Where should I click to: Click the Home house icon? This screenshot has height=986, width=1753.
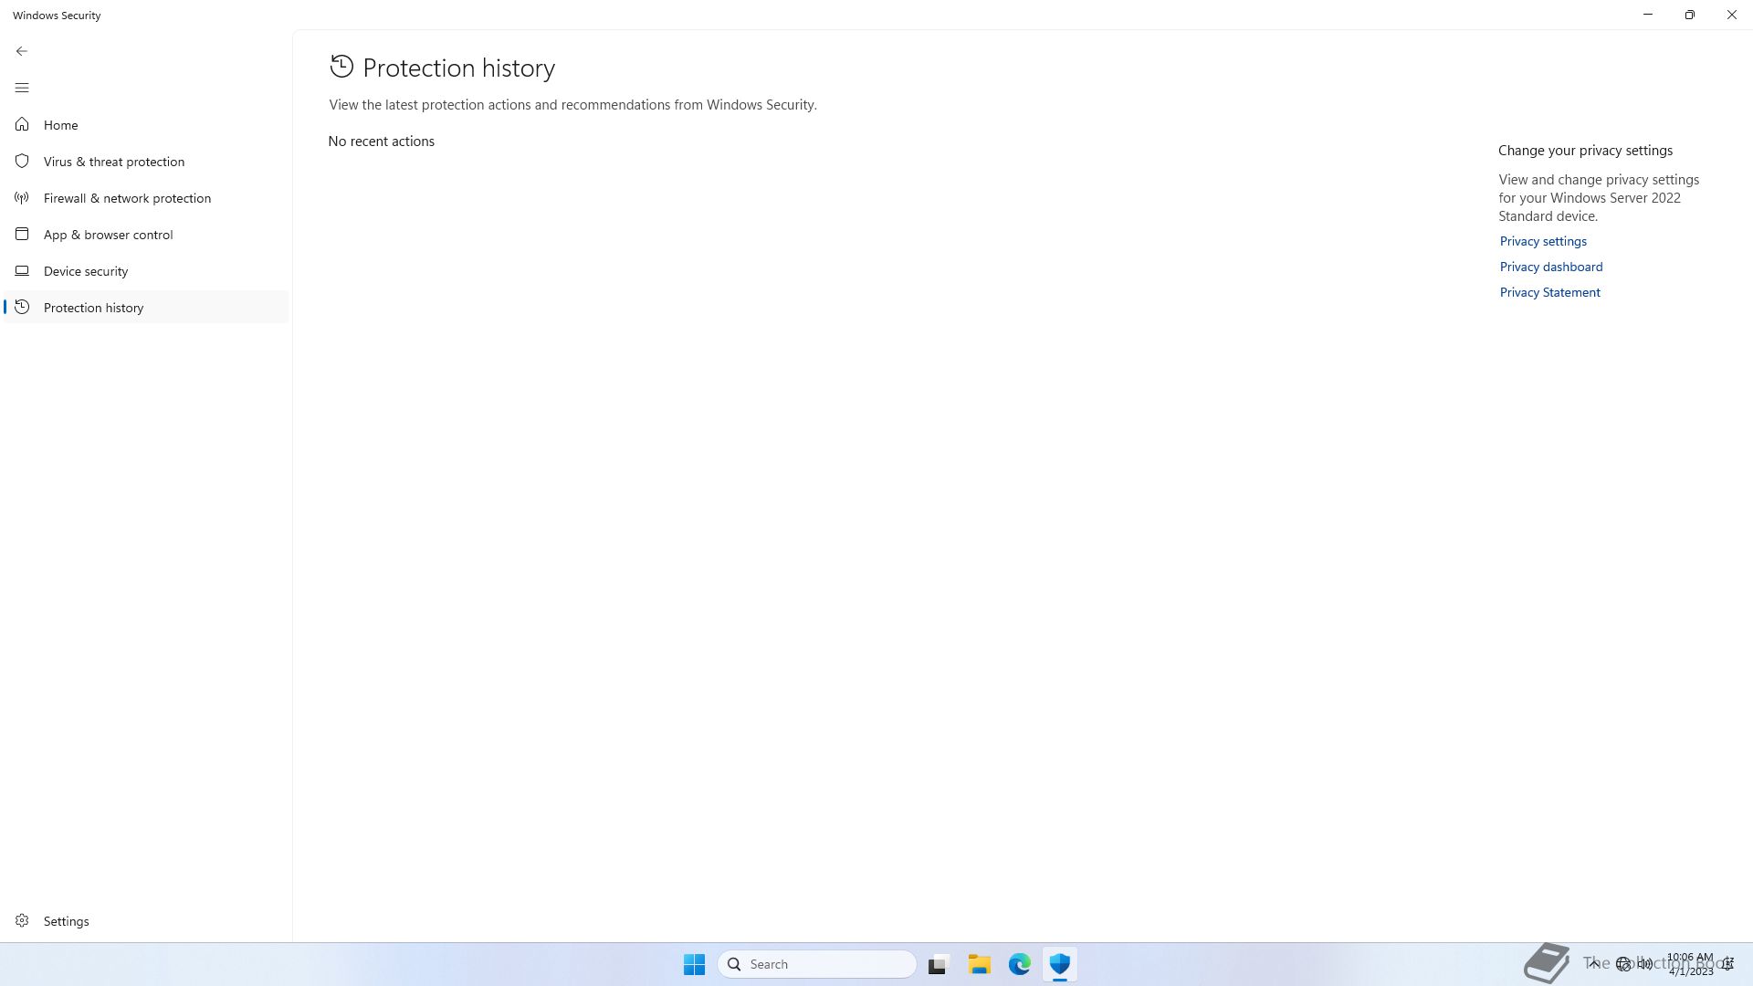point(22,124)
